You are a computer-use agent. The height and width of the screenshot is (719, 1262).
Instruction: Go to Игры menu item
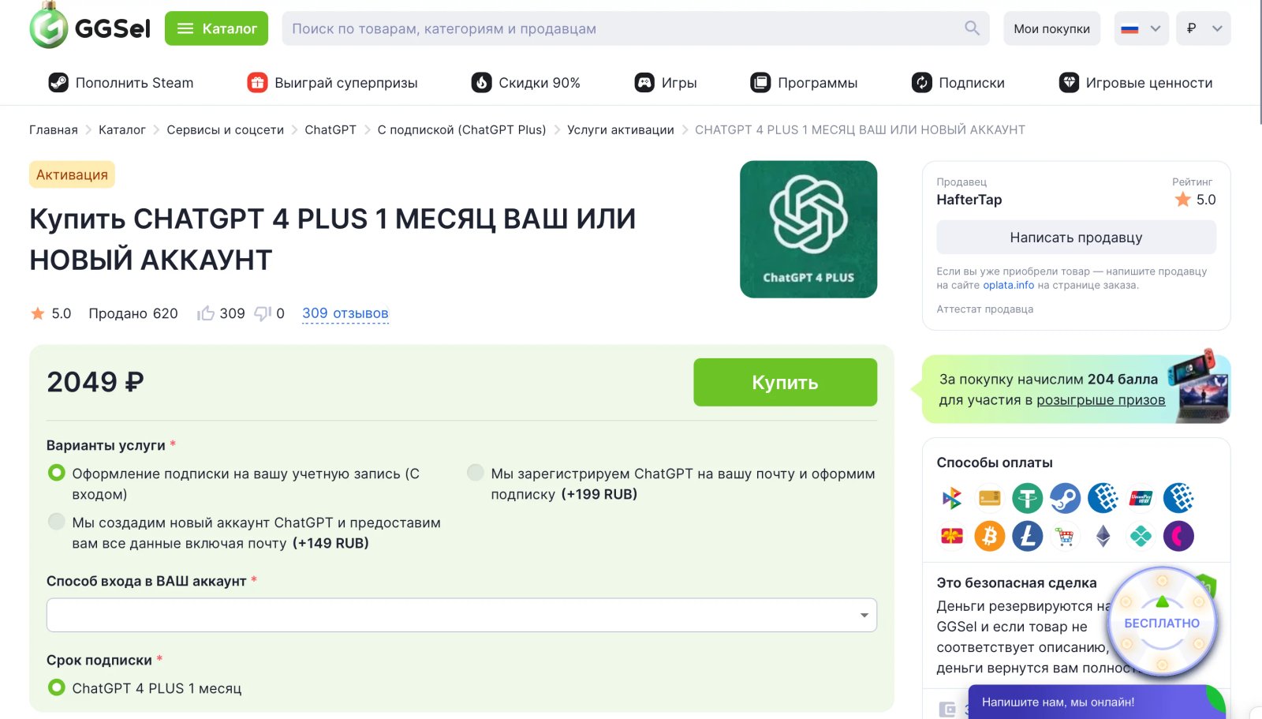(x=666, y=83)
